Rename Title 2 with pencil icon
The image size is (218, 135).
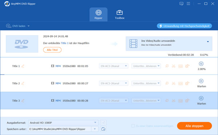(23, 83)
